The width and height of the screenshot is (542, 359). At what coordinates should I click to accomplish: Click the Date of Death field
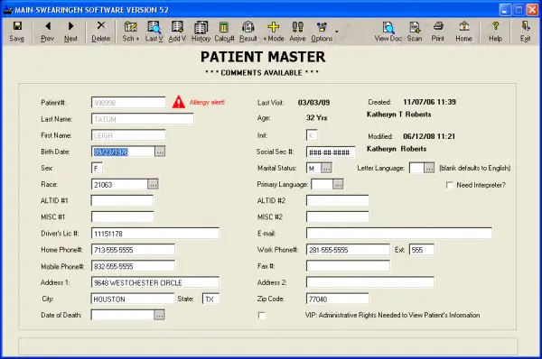(x=123, y=315)
